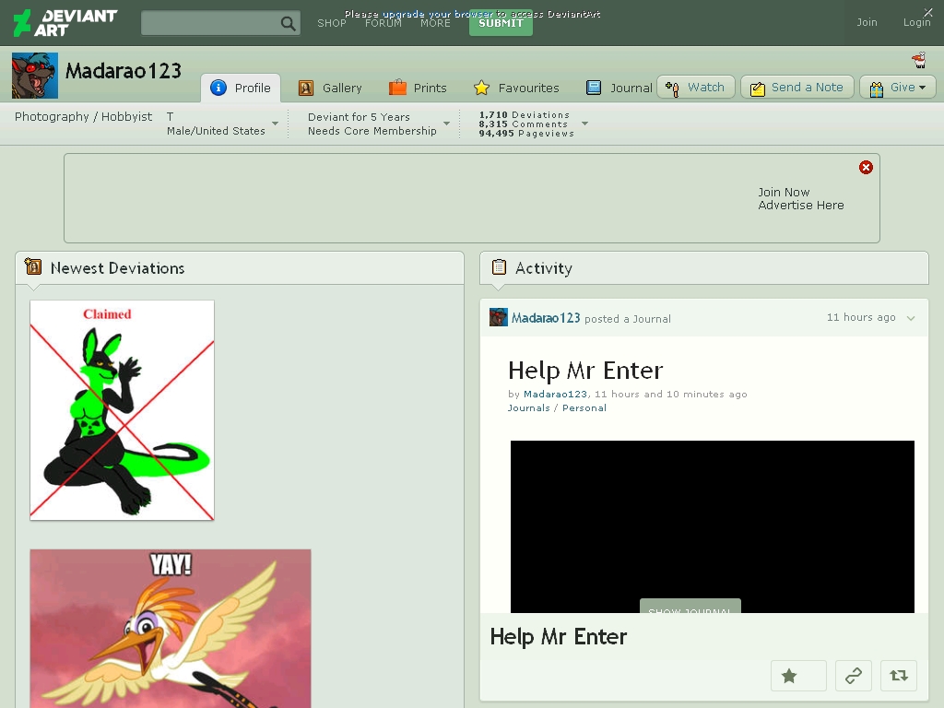Open the Gallery tab

tap(331, 88)
